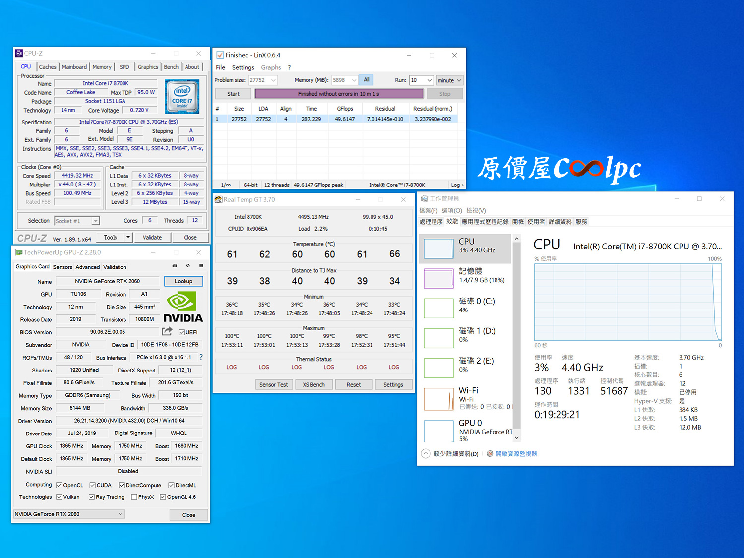The image size is (744, 558).
Task: Select the Wi-Fi graph thumbnail in Task Manager
Action: pos(439,399)
